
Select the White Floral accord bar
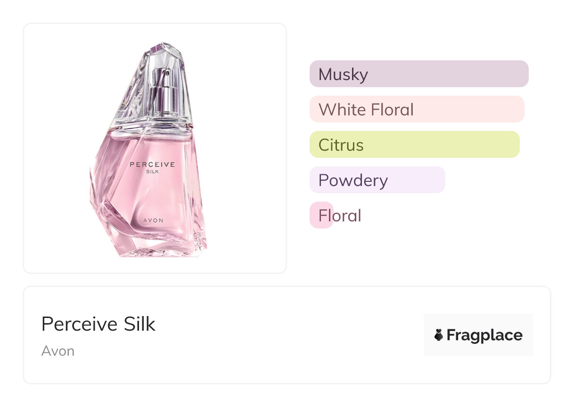[x=417, y=109]
